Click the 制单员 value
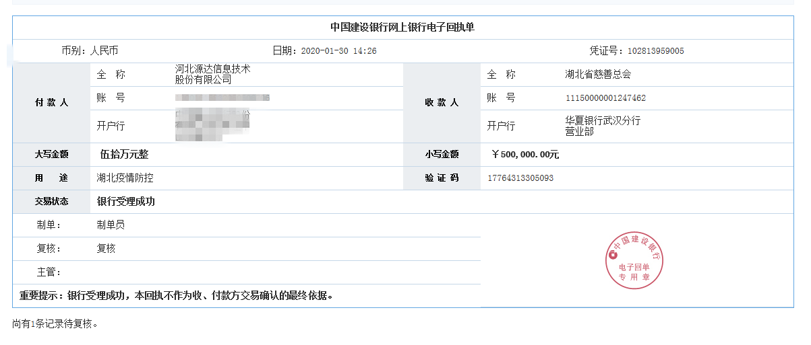Viewport: 811px width, 345px height. click(111, 225)
